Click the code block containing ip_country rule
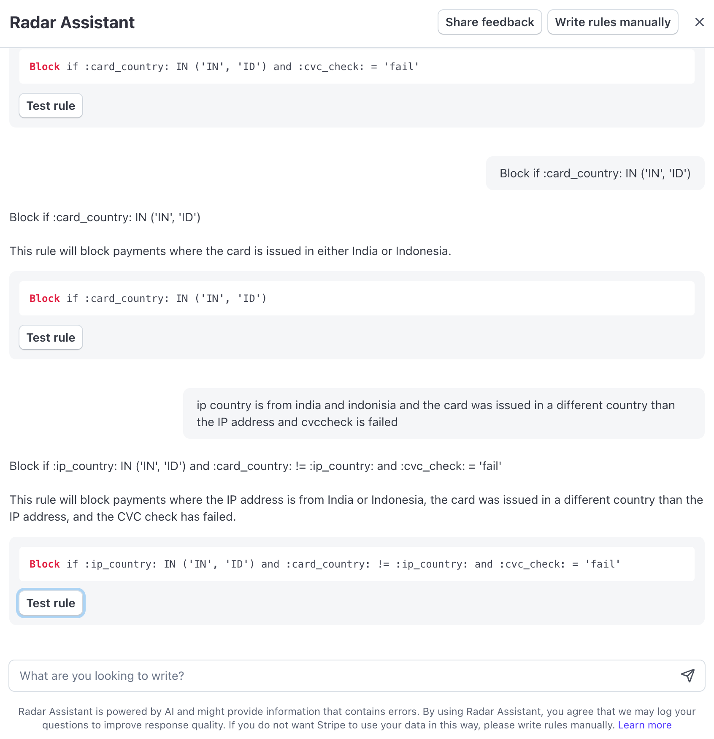Image resolution: width=714 pixels, height=739 pixels. [x=356, y=564]
